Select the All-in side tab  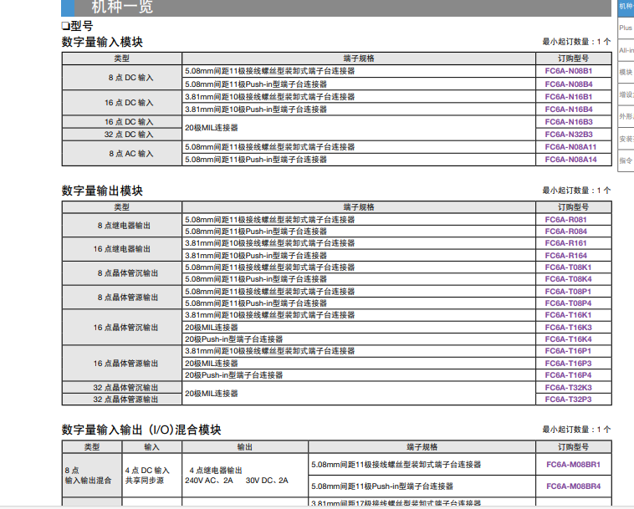[625, 50]
